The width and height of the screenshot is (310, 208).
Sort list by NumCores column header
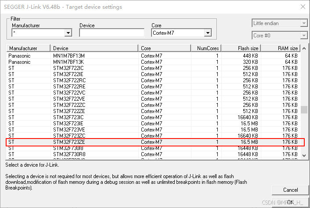coord(206,48)
